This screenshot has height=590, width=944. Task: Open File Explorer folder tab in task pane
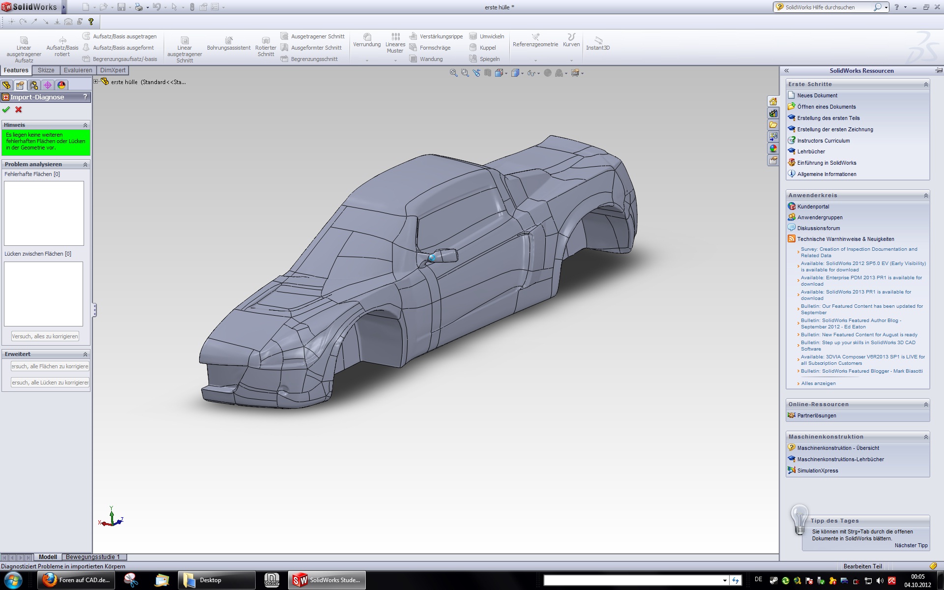click(x=773, y=125)
